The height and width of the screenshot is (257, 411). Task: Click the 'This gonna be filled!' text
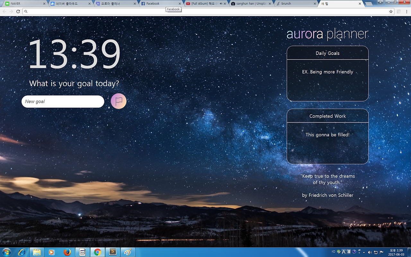(x=328, y=135)
